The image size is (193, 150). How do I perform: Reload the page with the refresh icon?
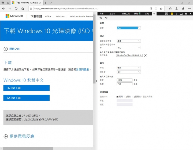[16, 9]
